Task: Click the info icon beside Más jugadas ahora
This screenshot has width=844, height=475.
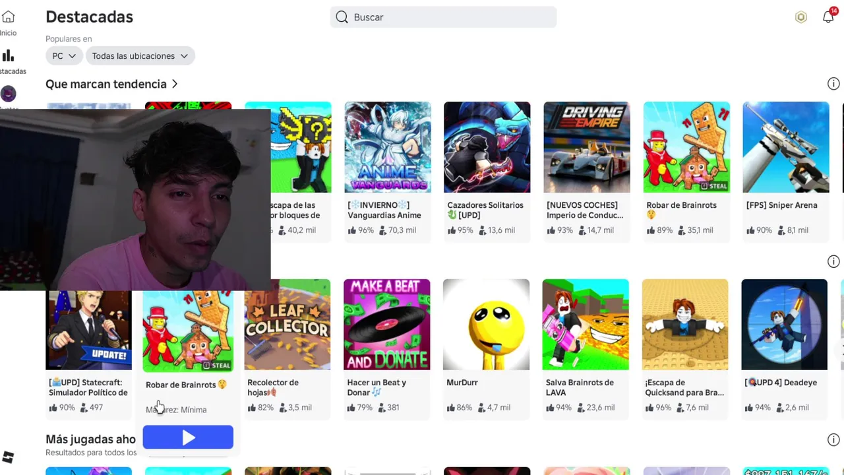Action: coord(833,439)
